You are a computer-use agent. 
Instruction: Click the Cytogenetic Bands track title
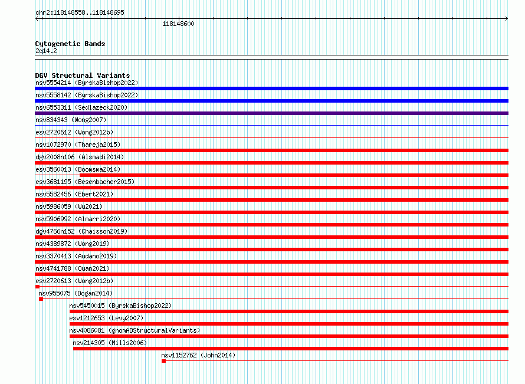click(70, 44)
